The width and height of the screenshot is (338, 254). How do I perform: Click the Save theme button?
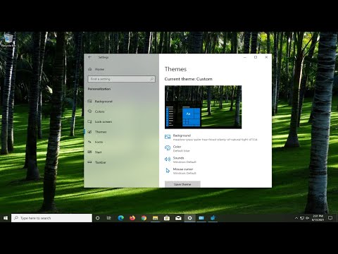coord(182,184)
